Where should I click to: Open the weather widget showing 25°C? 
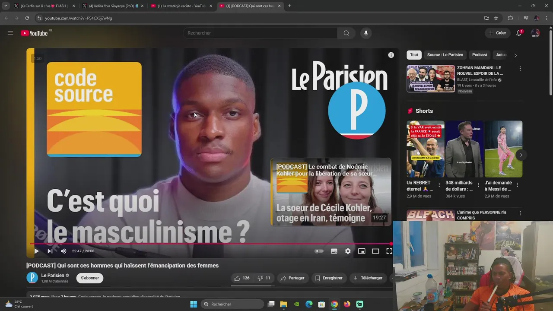point(19,304)
